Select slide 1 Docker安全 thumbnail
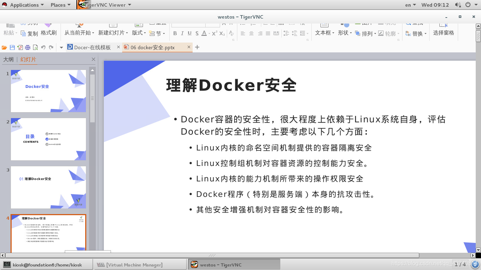 click(48, 91)
